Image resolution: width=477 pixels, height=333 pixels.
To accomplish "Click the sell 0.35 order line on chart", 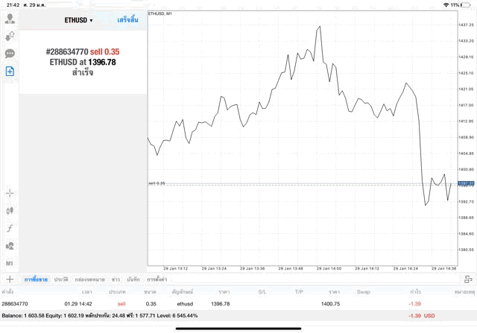I will 298,183.
